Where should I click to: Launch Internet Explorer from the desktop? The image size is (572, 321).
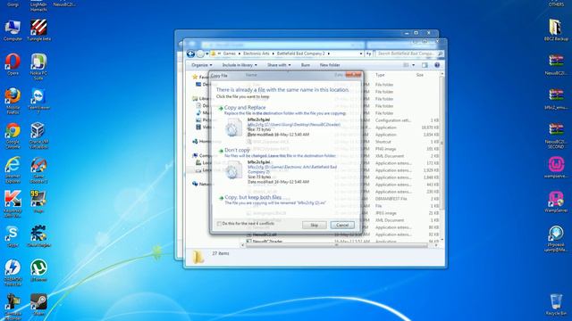(13, 170)
